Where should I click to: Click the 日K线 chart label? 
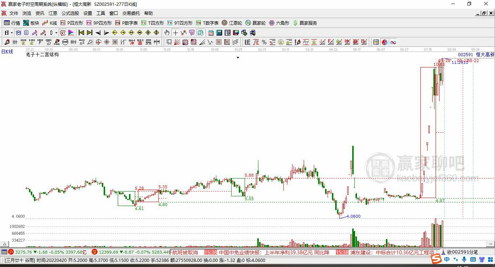pyautogui.click(x=7, y=52)
